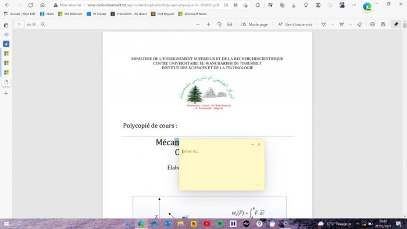
Task: Open the weather 12°C Nuageux widget
Action: [x=334, y=224]
